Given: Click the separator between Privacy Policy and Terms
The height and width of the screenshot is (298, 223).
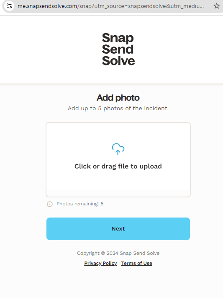Looking at the screenshot, I should click(119, 263).
